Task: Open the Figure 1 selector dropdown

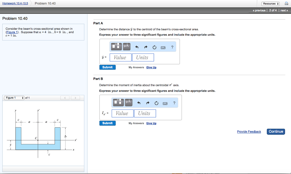Action: click(14, 98)
